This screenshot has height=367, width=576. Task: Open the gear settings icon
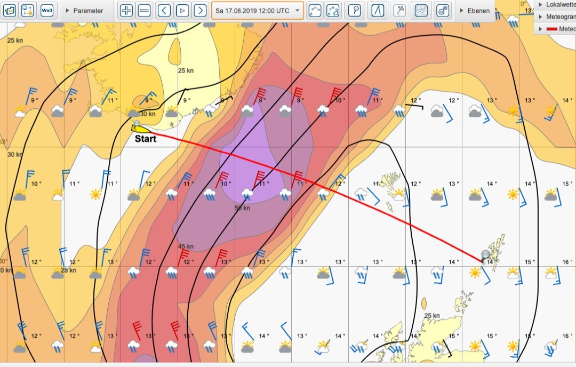pyautogui.click(x=442, y=10)
